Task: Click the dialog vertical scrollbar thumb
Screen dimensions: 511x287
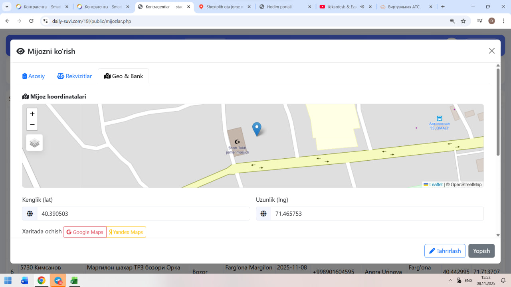Action: click(498, 112)
